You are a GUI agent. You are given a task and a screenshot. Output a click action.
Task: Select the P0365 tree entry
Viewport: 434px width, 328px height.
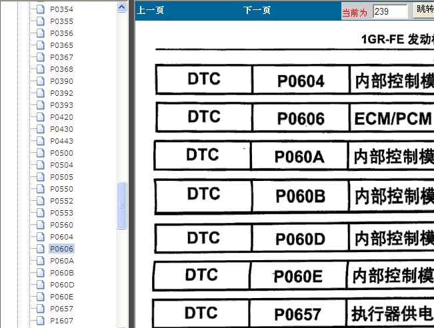click(61, 45)
